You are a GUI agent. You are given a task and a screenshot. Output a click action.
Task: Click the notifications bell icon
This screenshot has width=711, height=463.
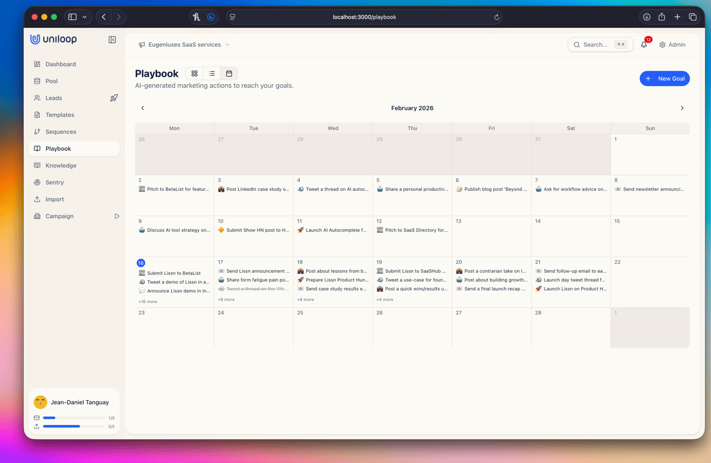644,44
